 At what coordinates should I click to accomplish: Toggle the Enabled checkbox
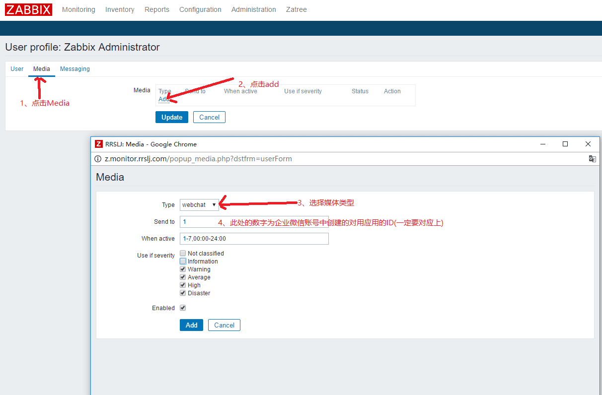coord(183,308)
